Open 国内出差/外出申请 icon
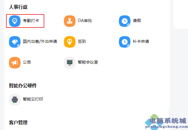Screen dimensions: 188x130 pyautogui.click(x=15, y=42)
